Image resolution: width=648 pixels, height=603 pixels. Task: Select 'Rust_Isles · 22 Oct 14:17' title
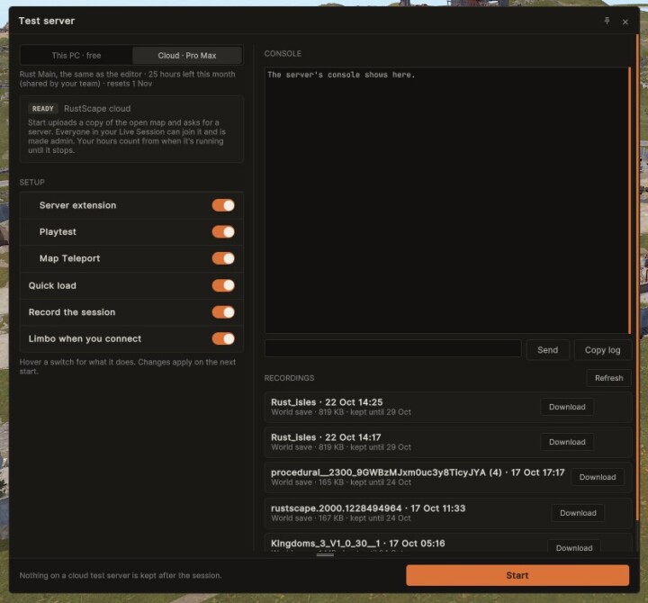click(326, 437)
